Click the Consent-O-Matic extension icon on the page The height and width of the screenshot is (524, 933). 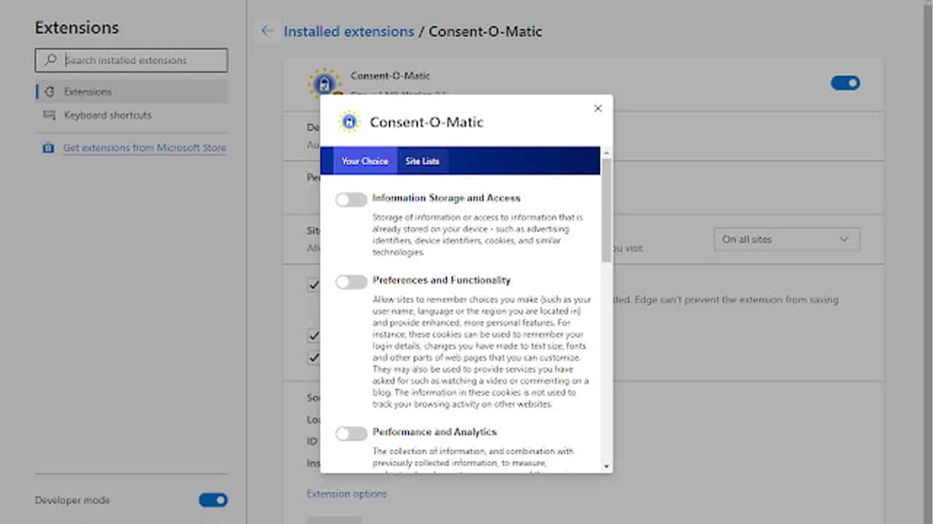pos(324,83)
